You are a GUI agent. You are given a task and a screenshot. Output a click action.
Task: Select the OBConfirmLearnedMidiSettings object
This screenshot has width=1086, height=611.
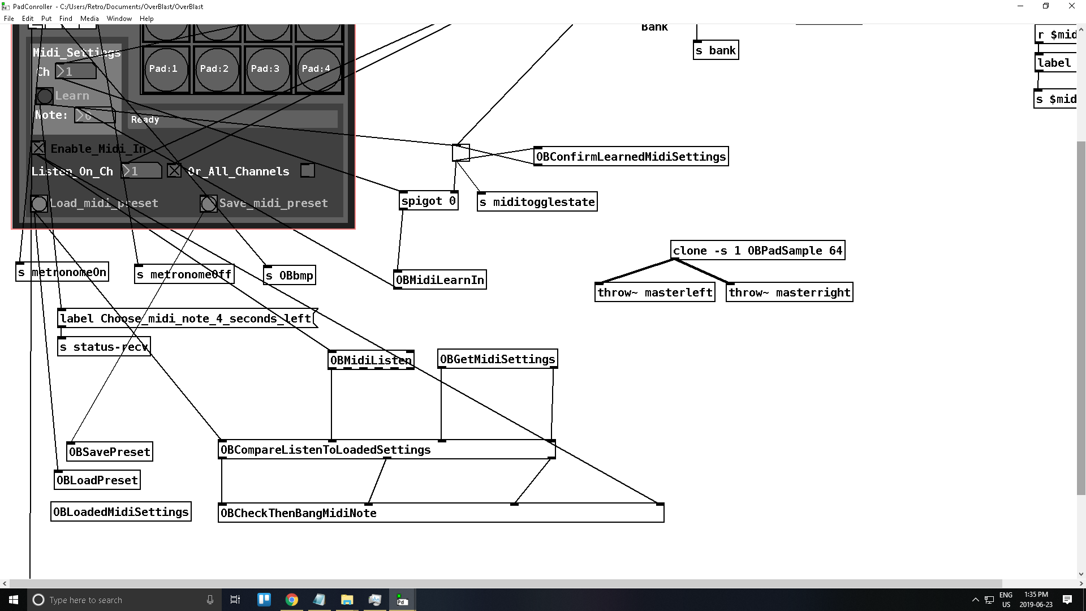tap(631, 157)
